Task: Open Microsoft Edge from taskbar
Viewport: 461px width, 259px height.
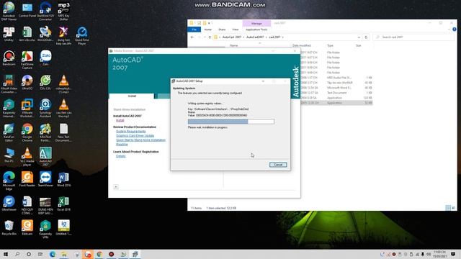Action: coord(53,254)
